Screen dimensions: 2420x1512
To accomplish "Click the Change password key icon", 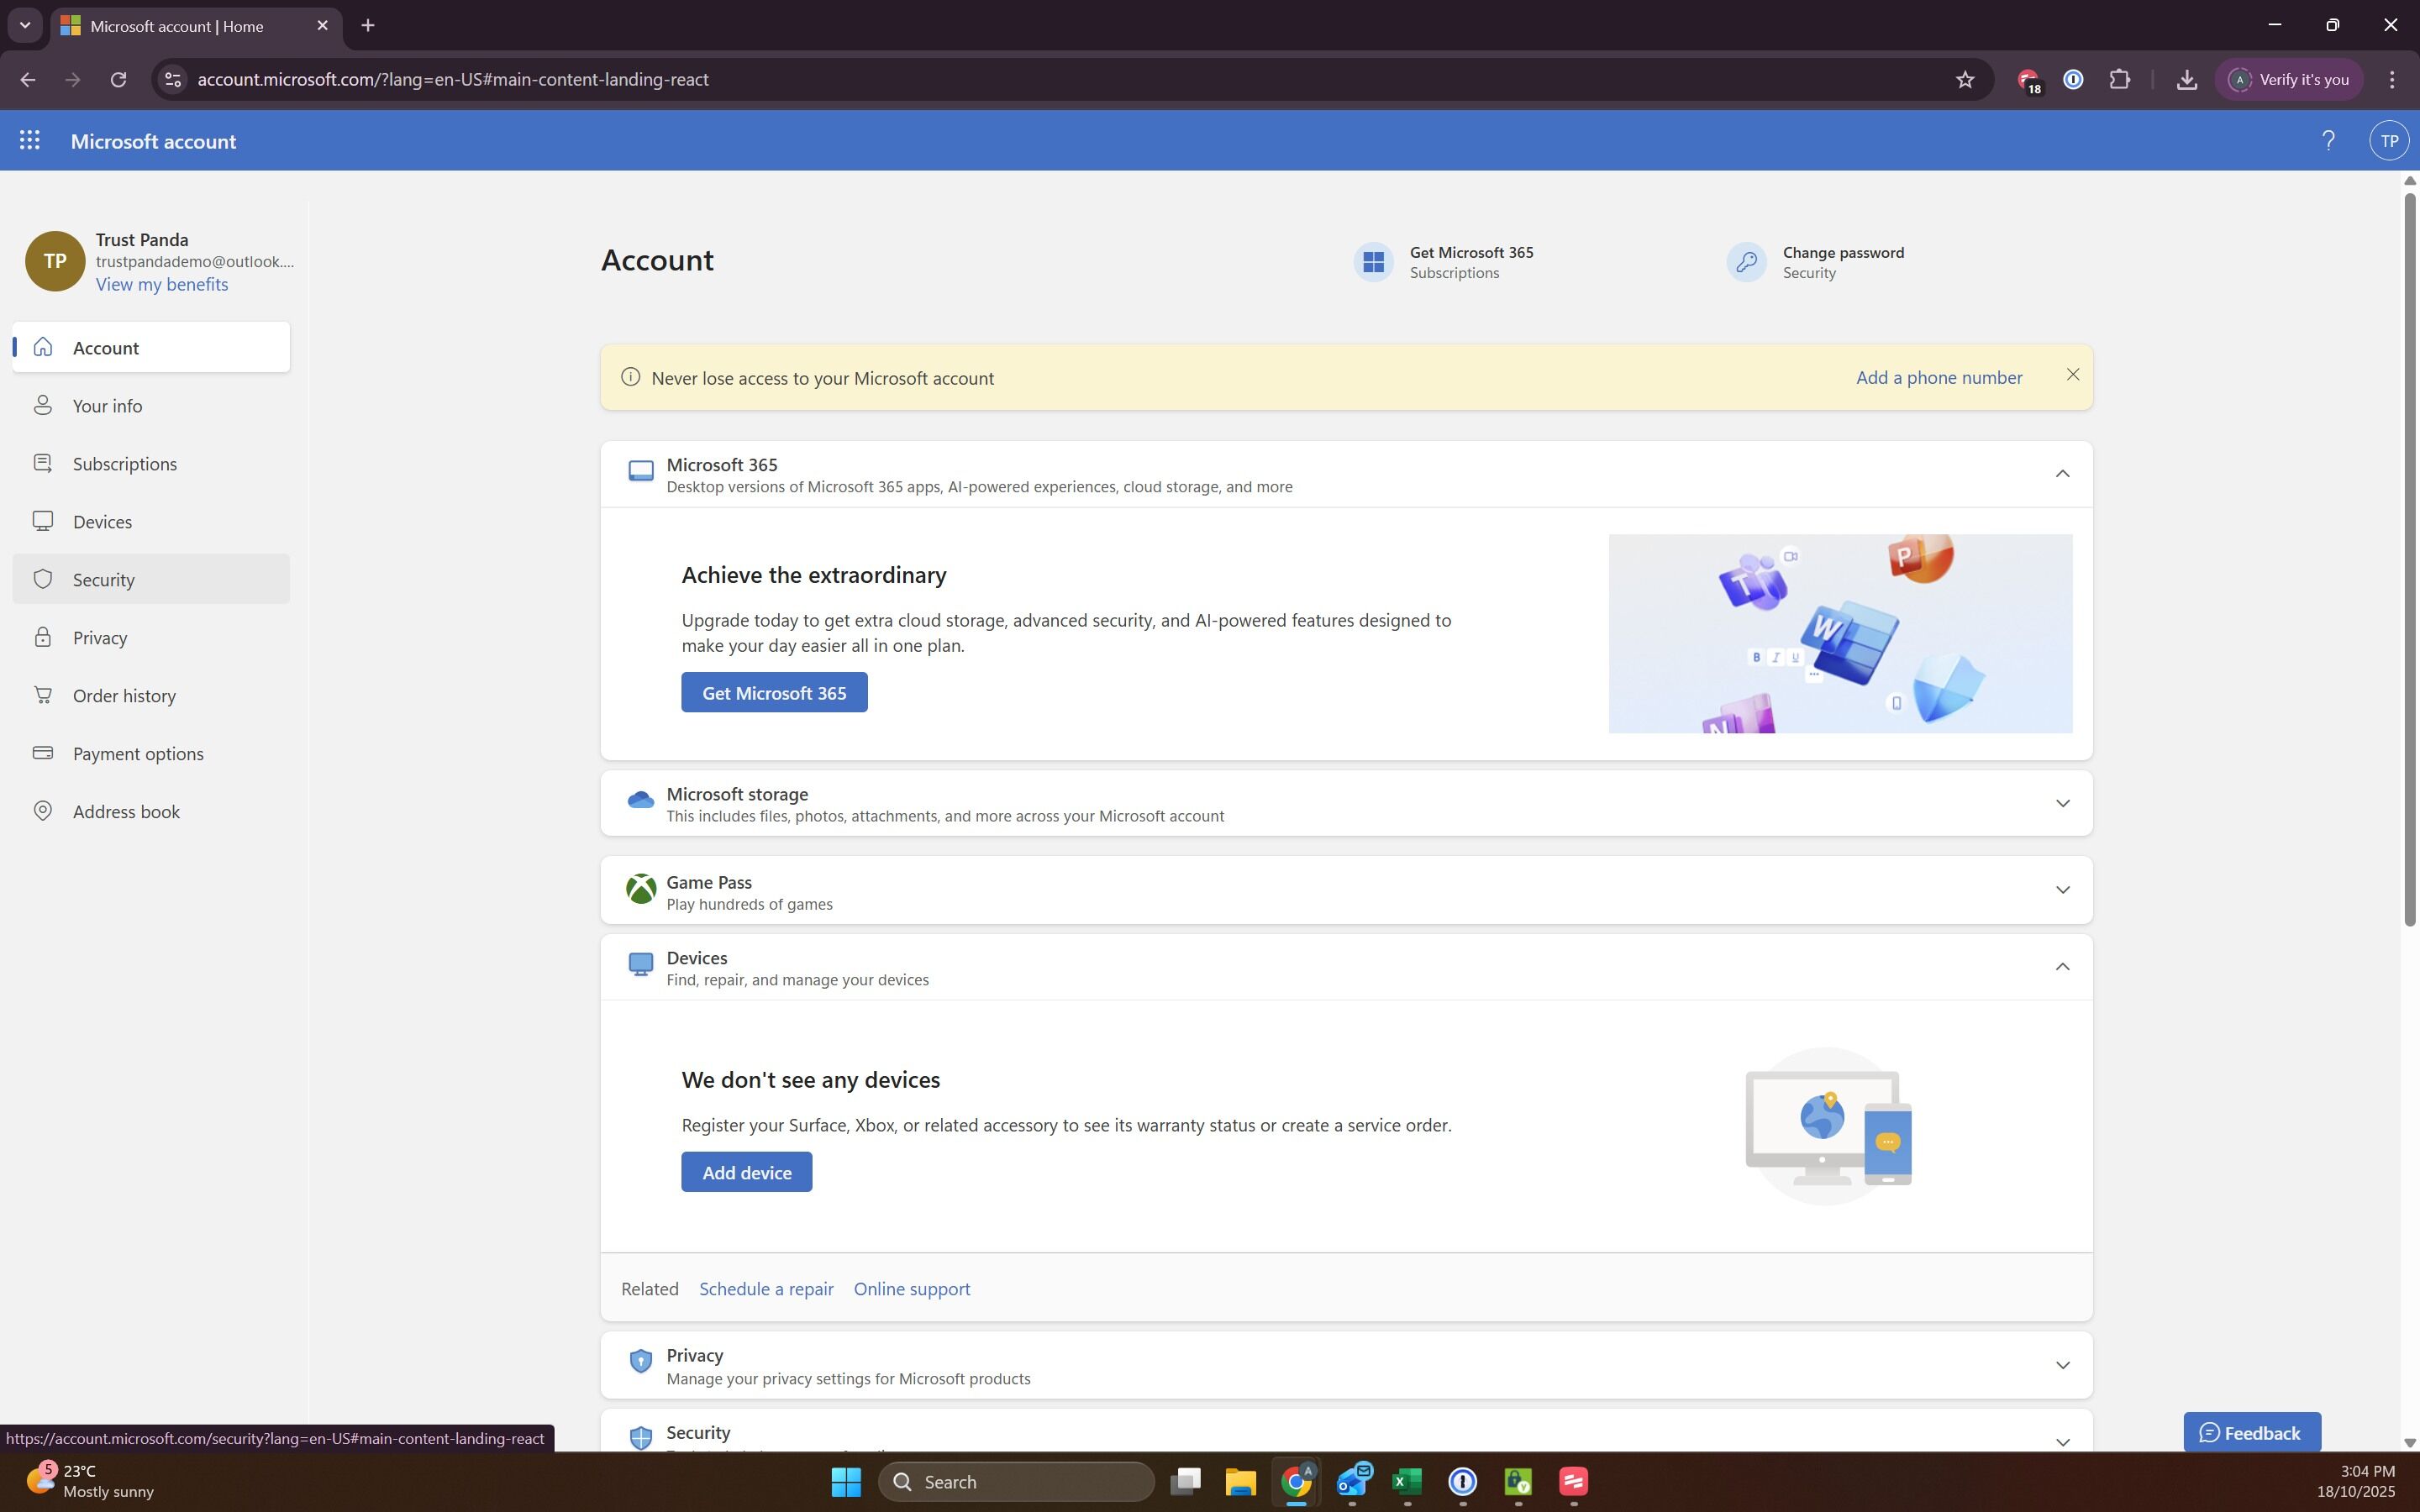I will pyautogui.click(x=1746, y=262).
